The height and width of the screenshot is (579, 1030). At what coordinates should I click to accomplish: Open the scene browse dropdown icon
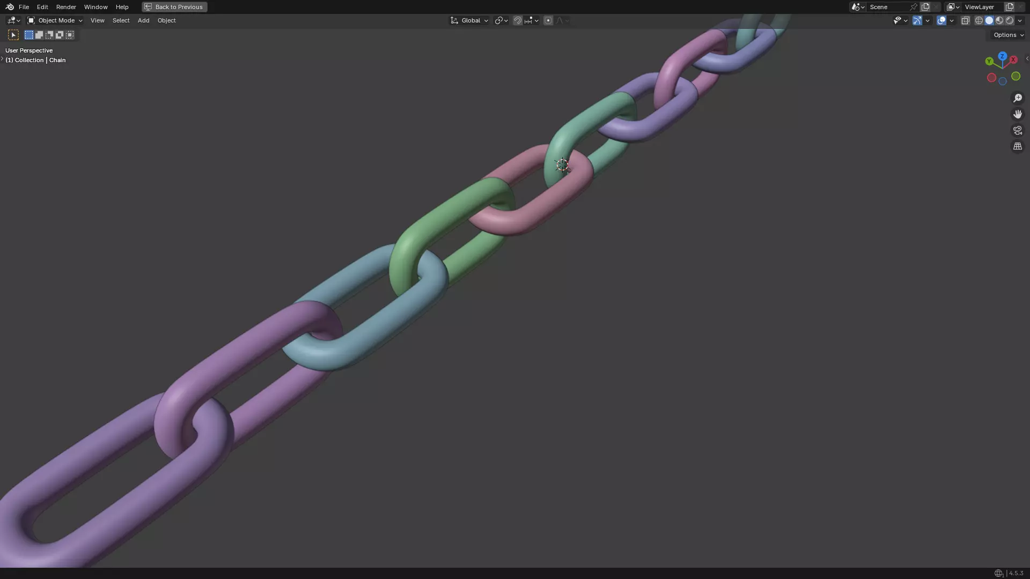click(x=857, y=7)
